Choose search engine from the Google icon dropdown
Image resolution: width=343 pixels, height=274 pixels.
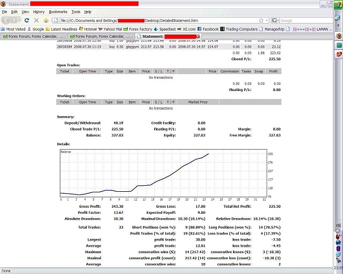(x=275, y=20)
